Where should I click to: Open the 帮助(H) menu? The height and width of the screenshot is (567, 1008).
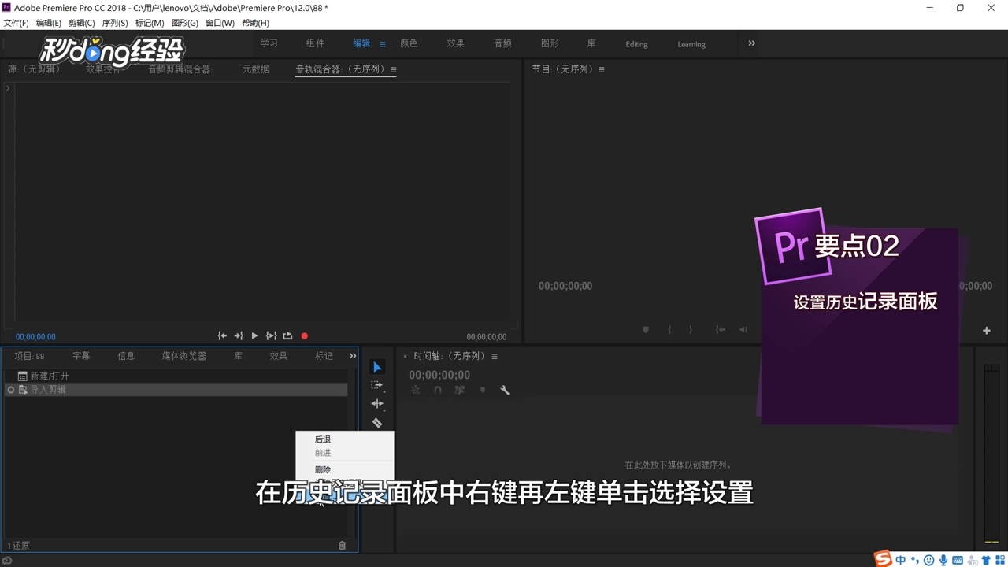point(255,23)
